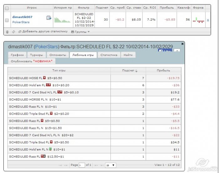Click the page number input field
The height and width of the screenshot is (173, 219).
tap(82, 165)
